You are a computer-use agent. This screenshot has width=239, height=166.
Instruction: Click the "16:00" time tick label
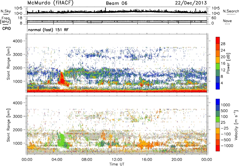coord(147,160)
